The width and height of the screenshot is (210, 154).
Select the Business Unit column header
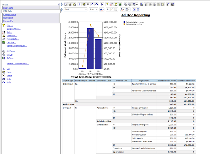(x=121, y=81)
